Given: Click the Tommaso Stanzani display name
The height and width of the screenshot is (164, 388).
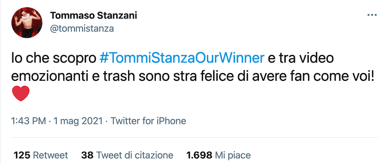Looking at the screenshot, I should (94, 15).
